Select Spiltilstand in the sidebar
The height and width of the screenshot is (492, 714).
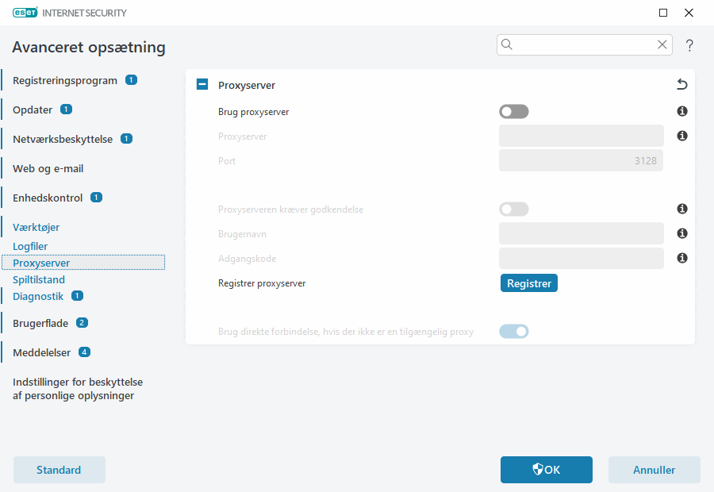[x=39, y=279]
